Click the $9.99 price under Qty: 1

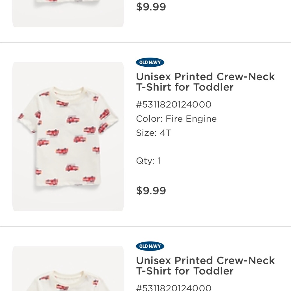coord(151,191)
